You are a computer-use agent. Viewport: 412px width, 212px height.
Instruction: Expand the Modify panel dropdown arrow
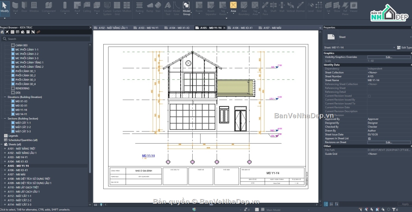[x=5, y=18]
